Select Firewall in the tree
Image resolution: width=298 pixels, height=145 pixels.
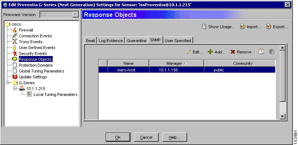point(26,30)
